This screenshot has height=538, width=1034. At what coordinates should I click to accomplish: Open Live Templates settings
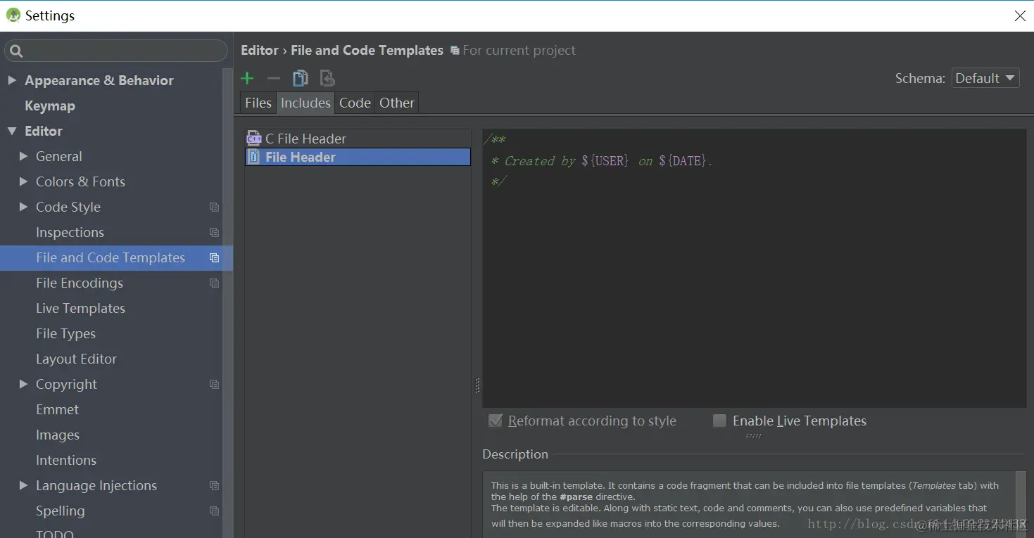(80, 308)
